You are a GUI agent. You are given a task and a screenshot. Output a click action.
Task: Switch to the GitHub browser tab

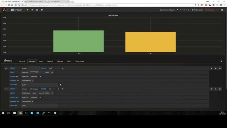[35, 1]
